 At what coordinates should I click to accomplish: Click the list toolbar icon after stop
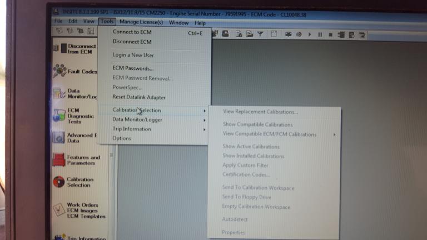click(341, 35)
